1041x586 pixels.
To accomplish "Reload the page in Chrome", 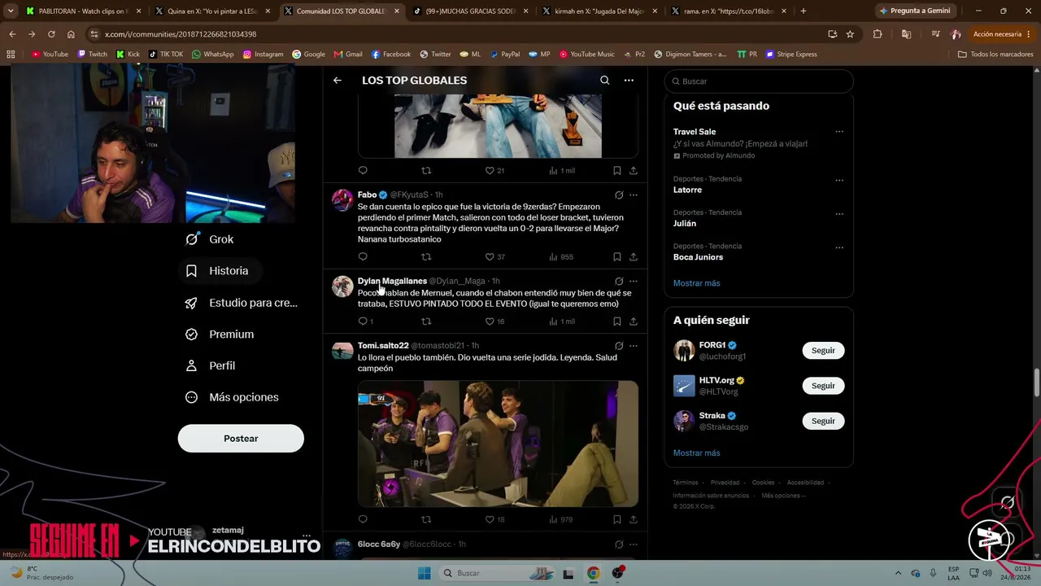I will tap(51, 34).
